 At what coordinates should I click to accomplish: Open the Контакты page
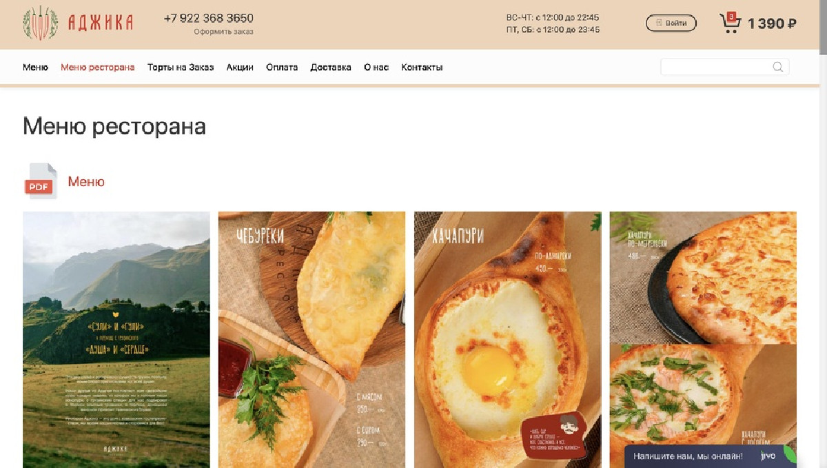pyautogui.click(x=422, y=68)
